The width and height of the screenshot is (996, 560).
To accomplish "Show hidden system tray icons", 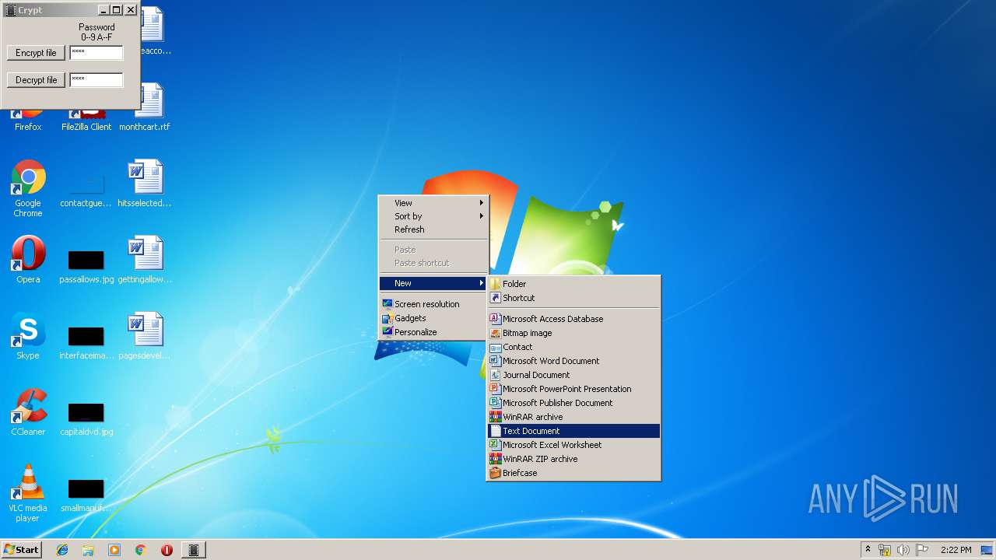I will (868, 550).
